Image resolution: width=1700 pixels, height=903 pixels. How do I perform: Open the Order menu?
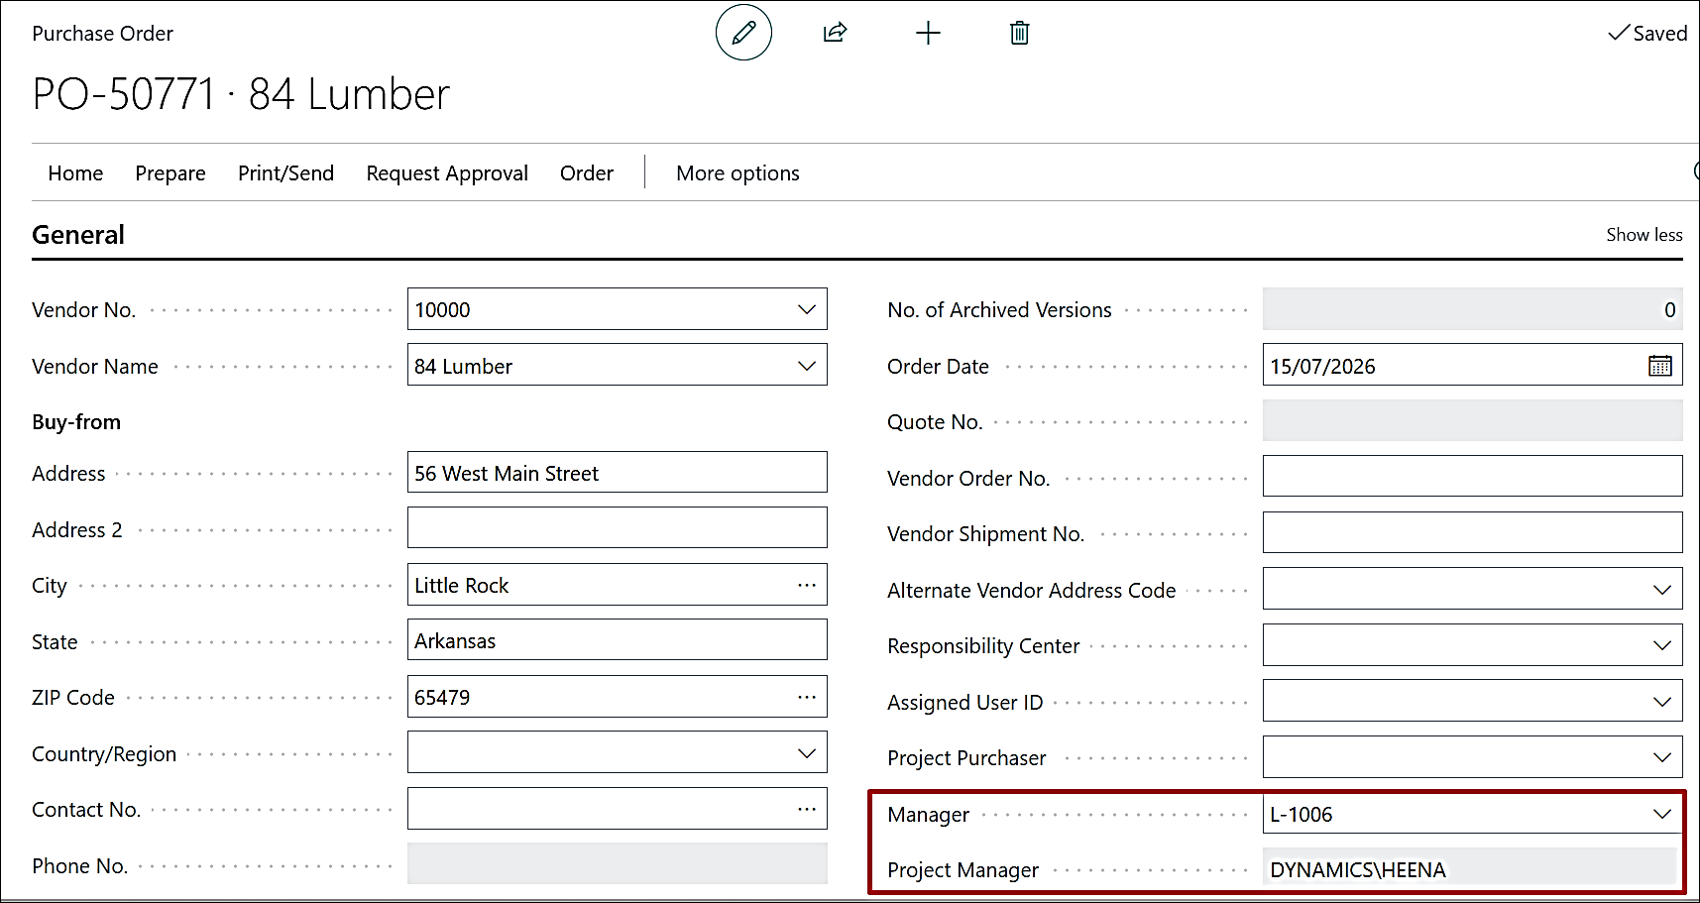[587, 173]
